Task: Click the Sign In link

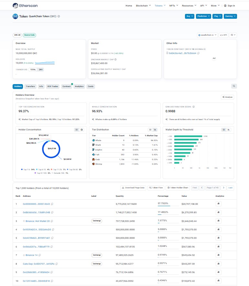Action: coord(230,5)
